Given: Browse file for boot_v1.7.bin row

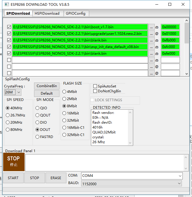Looking at the screenshot, I should [151, 27].
